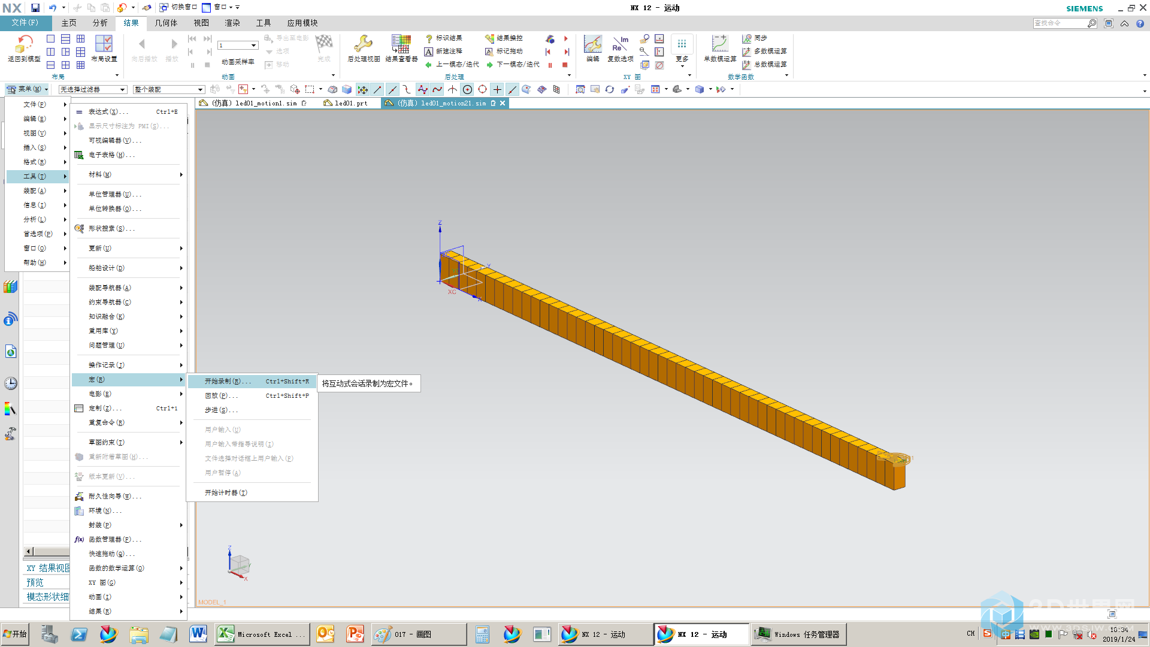Expand the XY graph (XY 图) group arrow
The image size is (1150, 647).
click(x=689, y=75)
